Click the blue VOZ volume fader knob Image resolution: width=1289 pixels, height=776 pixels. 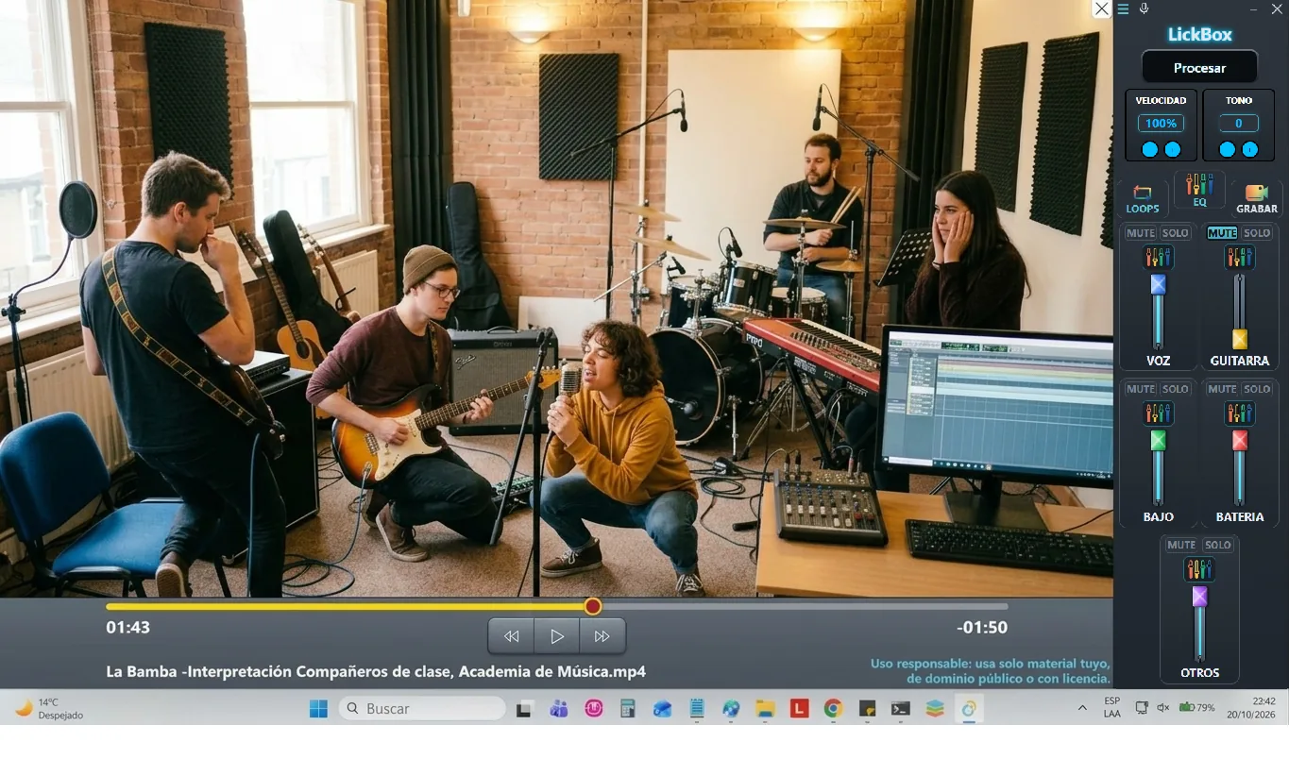(1158, 284)
